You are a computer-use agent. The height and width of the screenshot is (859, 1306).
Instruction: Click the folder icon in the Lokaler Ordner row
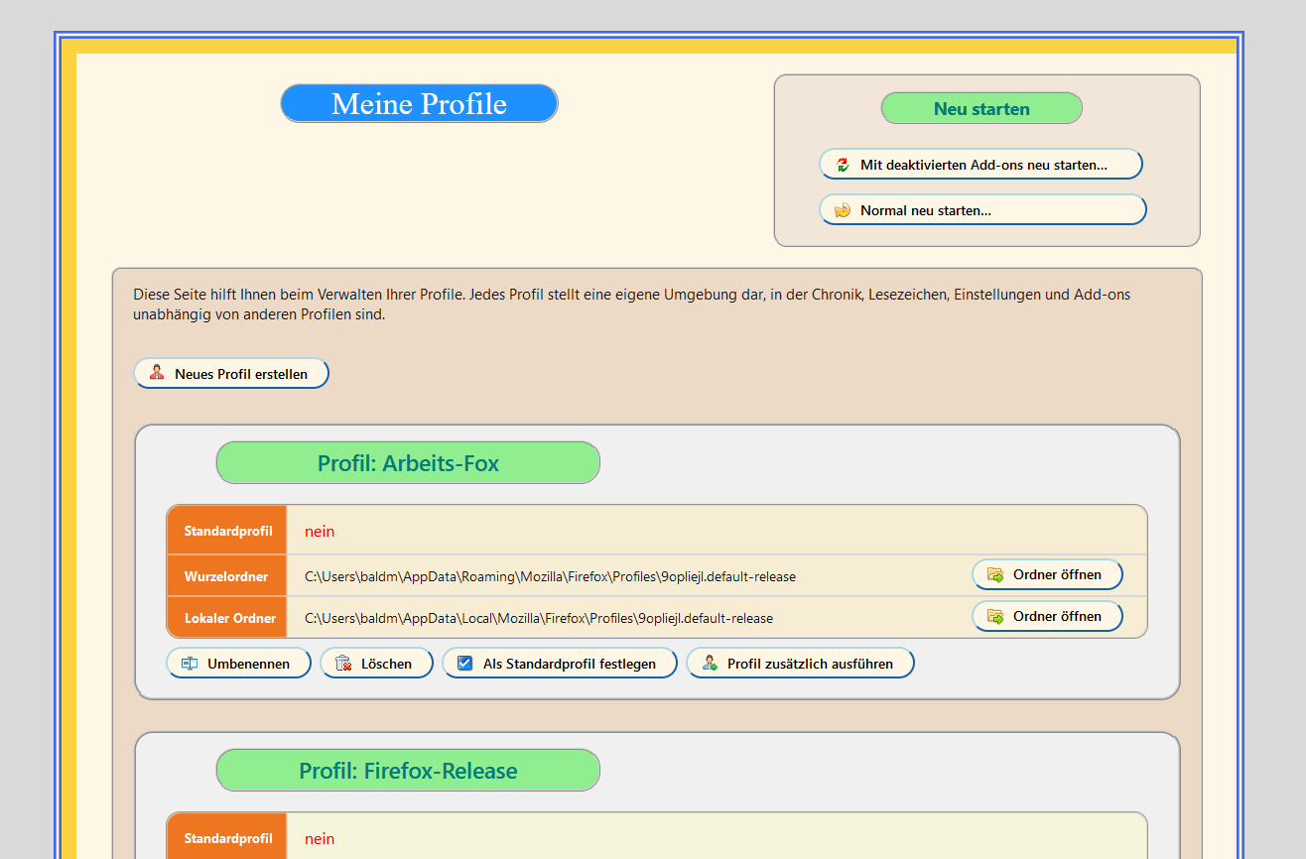tap(995, 617)
